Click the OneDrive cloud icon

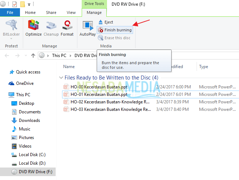11,83
